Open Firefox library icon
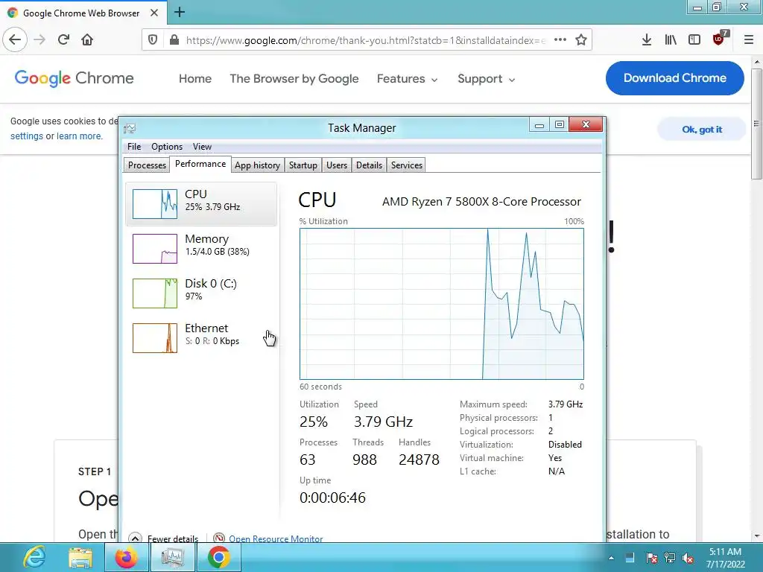 point(671,40)
